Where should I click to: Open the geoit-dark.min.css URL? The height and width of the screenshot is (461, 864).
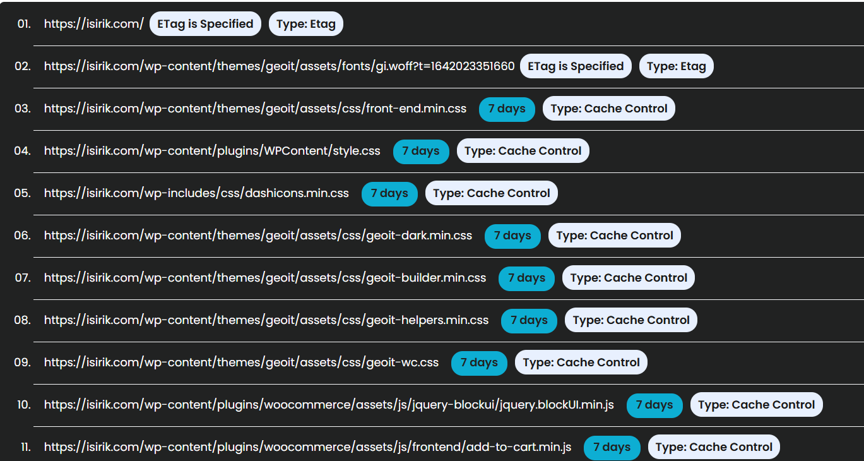pyautogui.click(x=258, y=236)
